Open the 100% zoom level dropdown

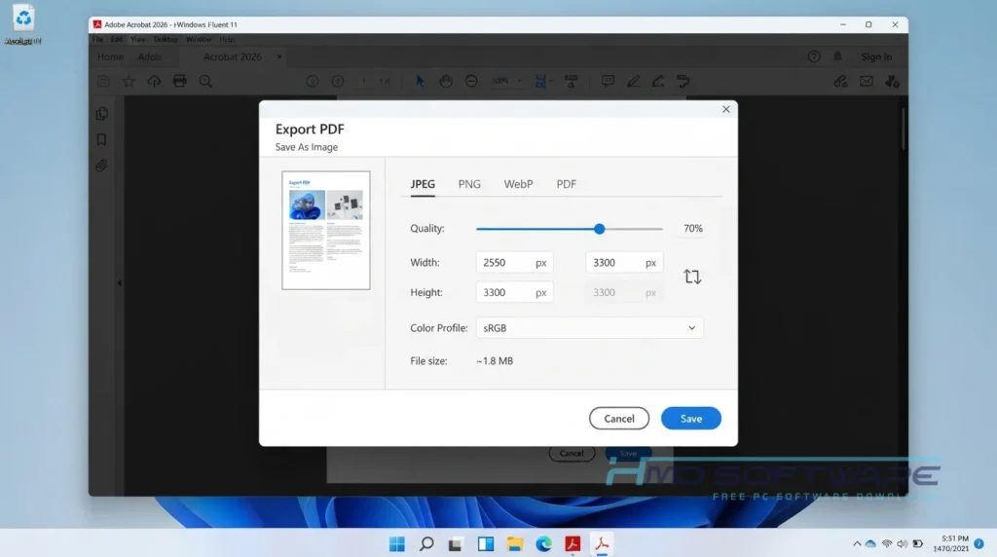point(506,82)
